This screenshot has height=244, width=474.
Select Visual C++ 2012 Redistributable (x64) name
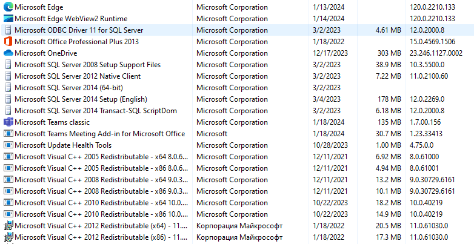[x=101, y=226]
